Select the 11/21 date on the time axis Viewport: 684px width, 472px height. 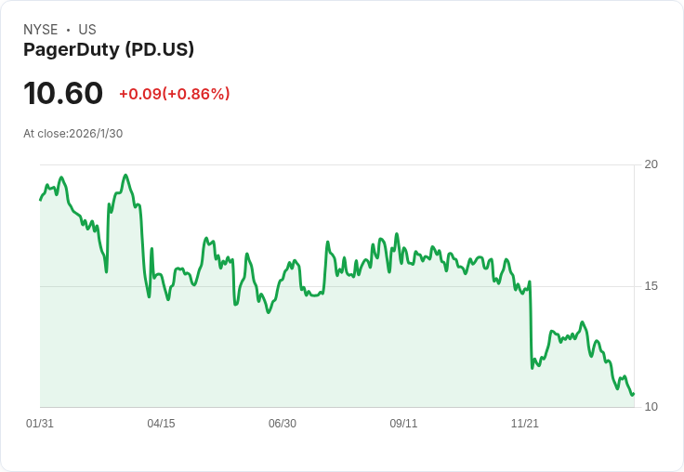click(x=525, y=424)
